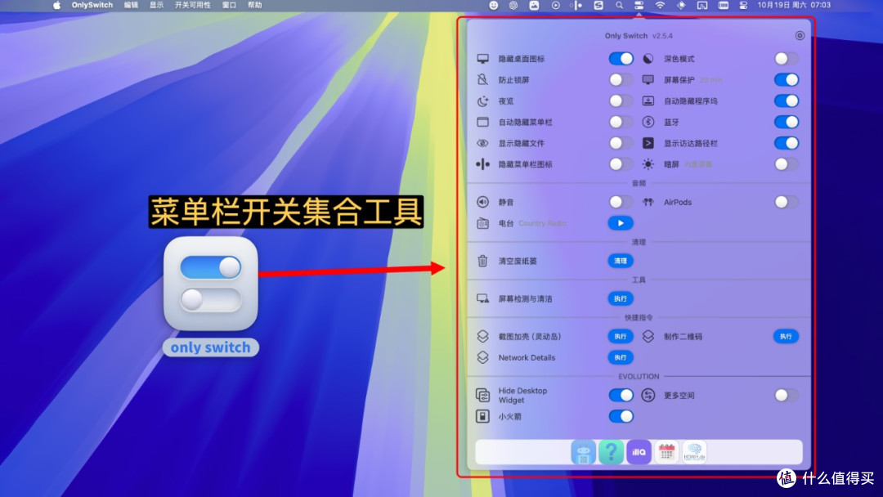Turn off the 蓝牙 switch
The image size is (883, 497).
point(787,122)
